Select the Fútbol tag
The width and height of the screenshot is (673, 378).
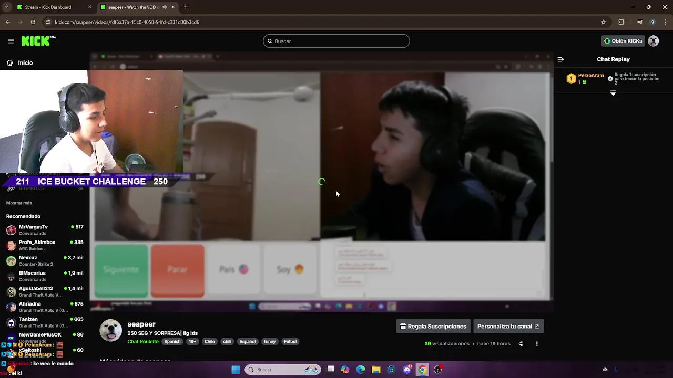[x=290, y=341]
